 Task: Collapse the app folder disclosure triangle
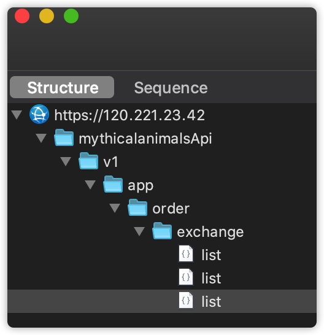click(90, 185)
